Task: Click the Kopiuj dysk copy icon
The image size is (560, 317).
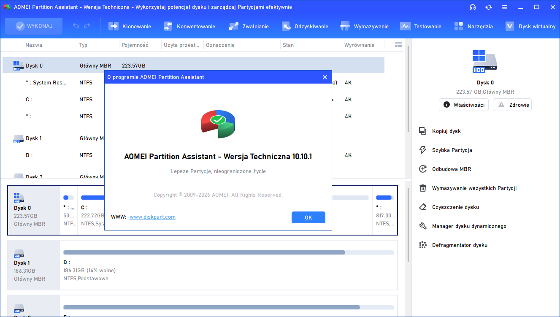Action: [x=423, y=131]
